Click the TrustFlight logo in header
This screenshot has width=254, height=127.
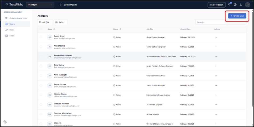coord(14,5)
